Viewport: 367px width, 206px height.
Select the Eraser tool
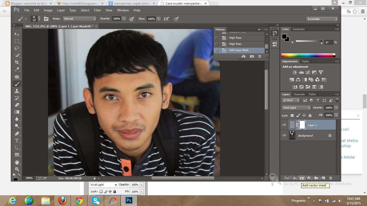tap(17, 105)
